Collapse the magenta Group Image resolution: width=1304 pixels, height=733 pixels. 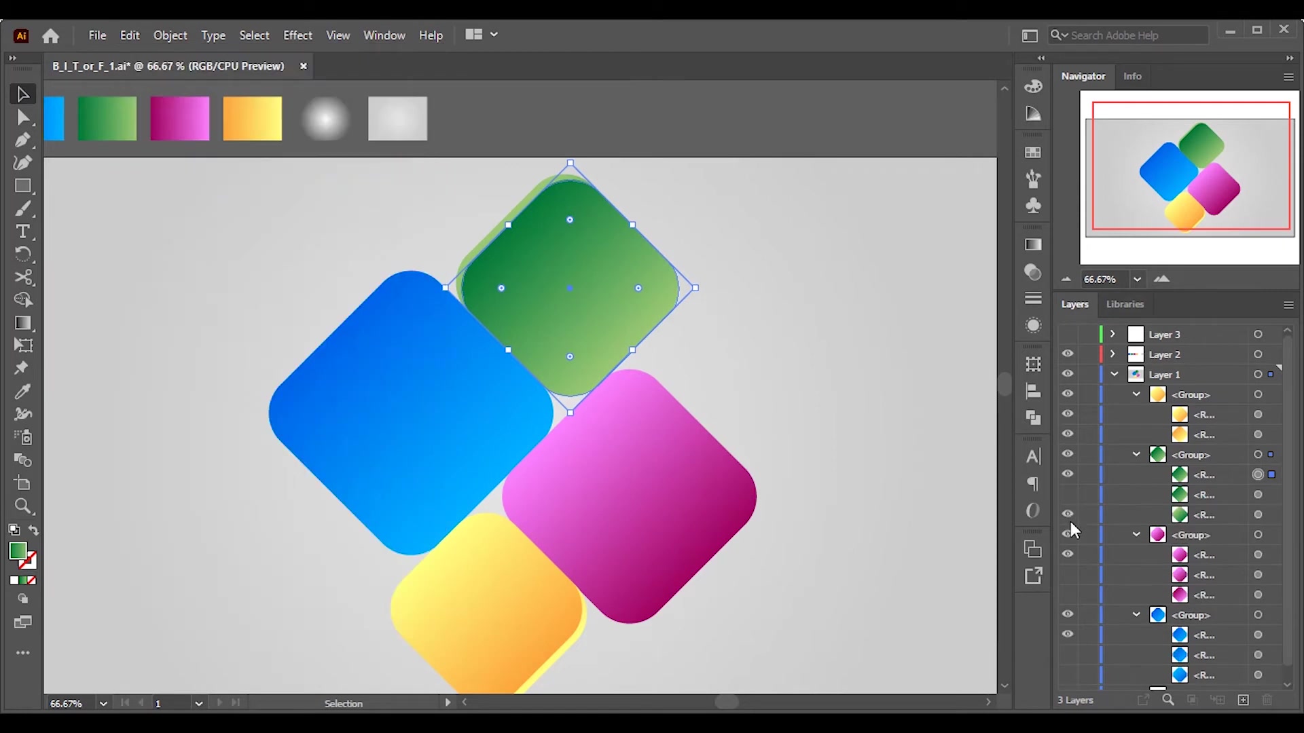tap(1136, 534)
